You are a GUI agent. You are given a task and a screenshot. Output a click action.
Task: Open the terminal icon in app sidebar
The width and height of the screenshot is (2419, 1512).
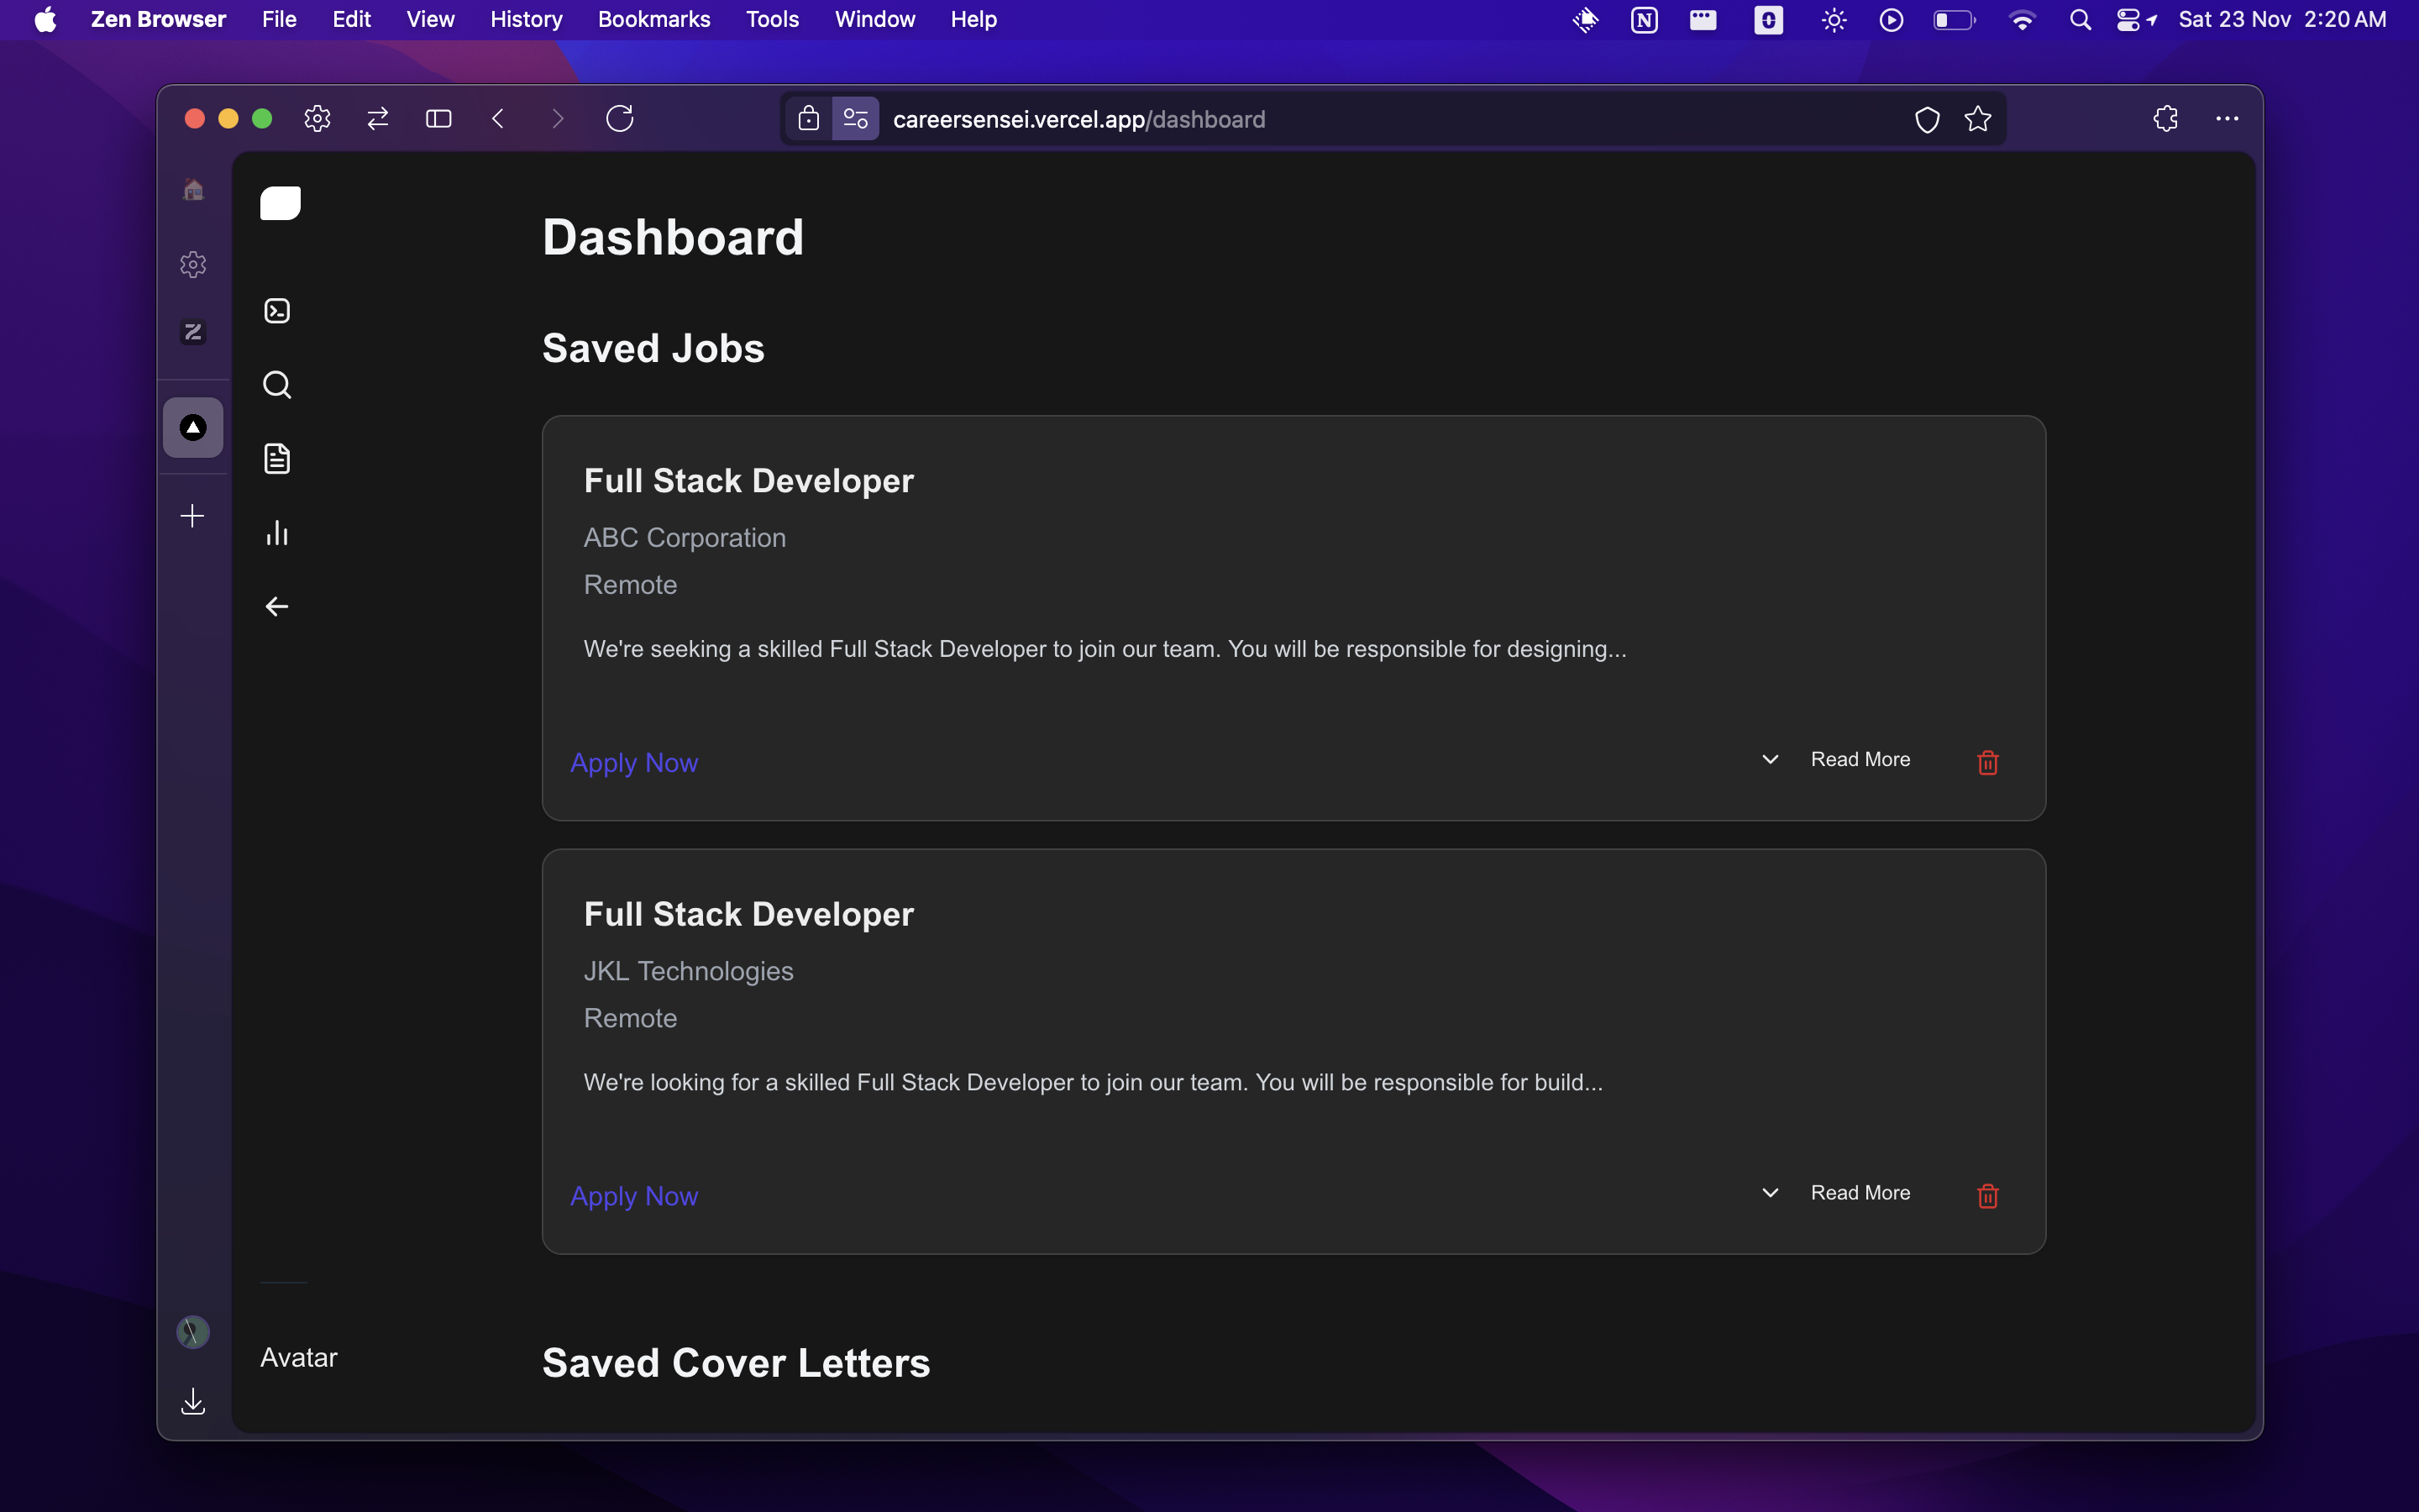point(277,311)
